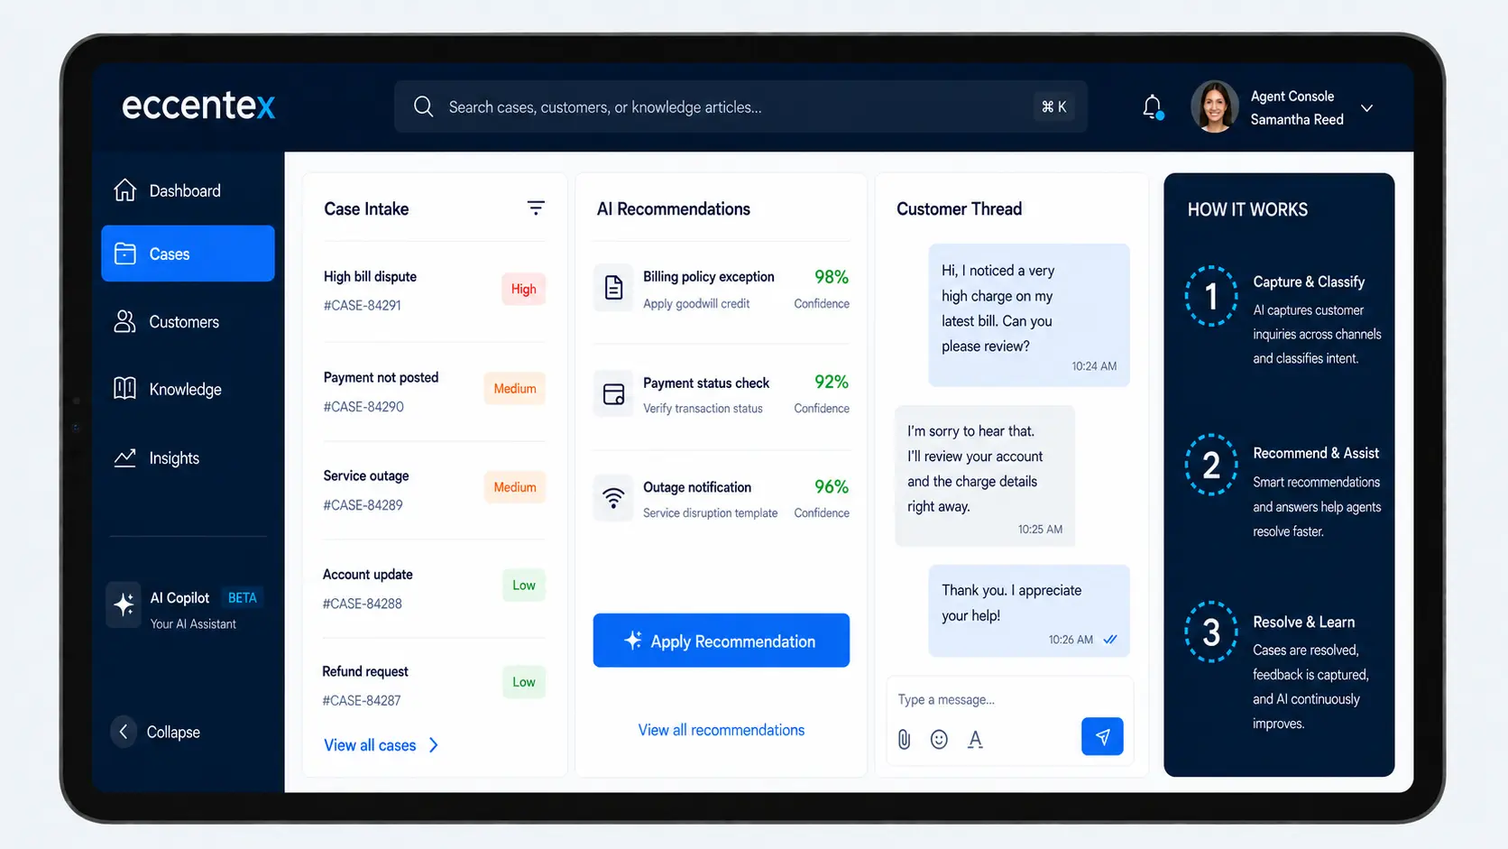Select the Outage notification recommendation
The width and height of the screenshot is (1508, 849).
[x=722, y=500]
